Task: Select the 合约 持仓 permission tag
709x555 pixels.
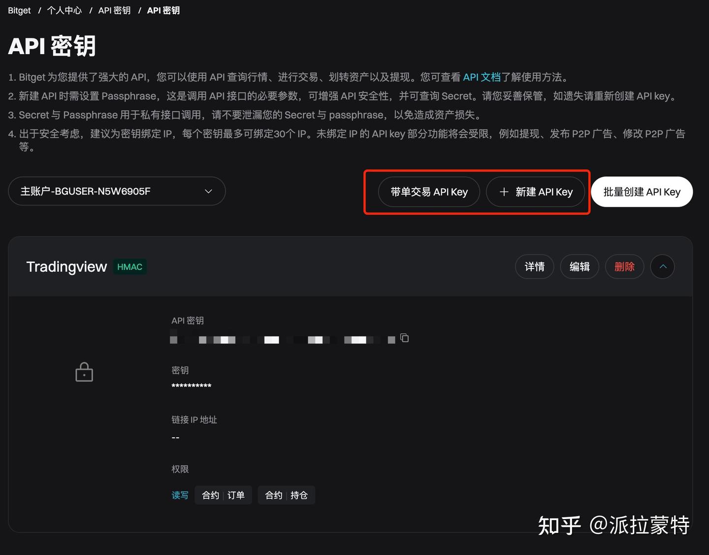Action: pos(286,495)
